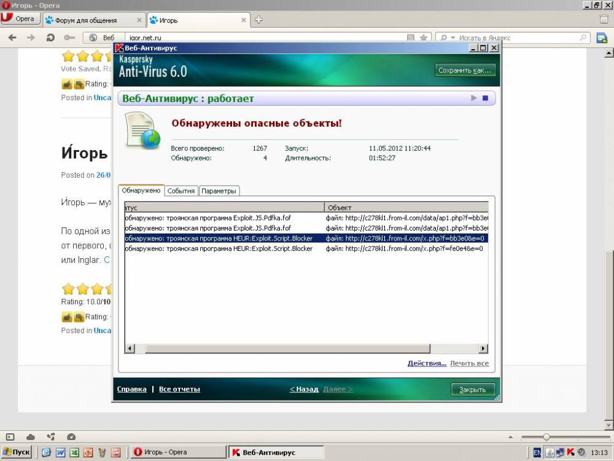Toggle Opera panels icon in status bar
614x461 pixels.
point(10,436)
